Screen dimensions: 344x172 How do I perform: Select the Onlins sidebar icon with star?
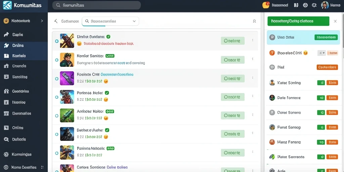6,45
